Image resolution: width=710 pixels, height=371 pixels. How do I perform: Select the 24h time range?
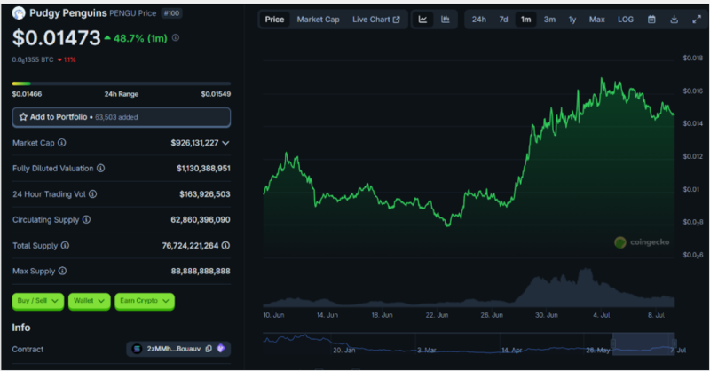point(479,20)
